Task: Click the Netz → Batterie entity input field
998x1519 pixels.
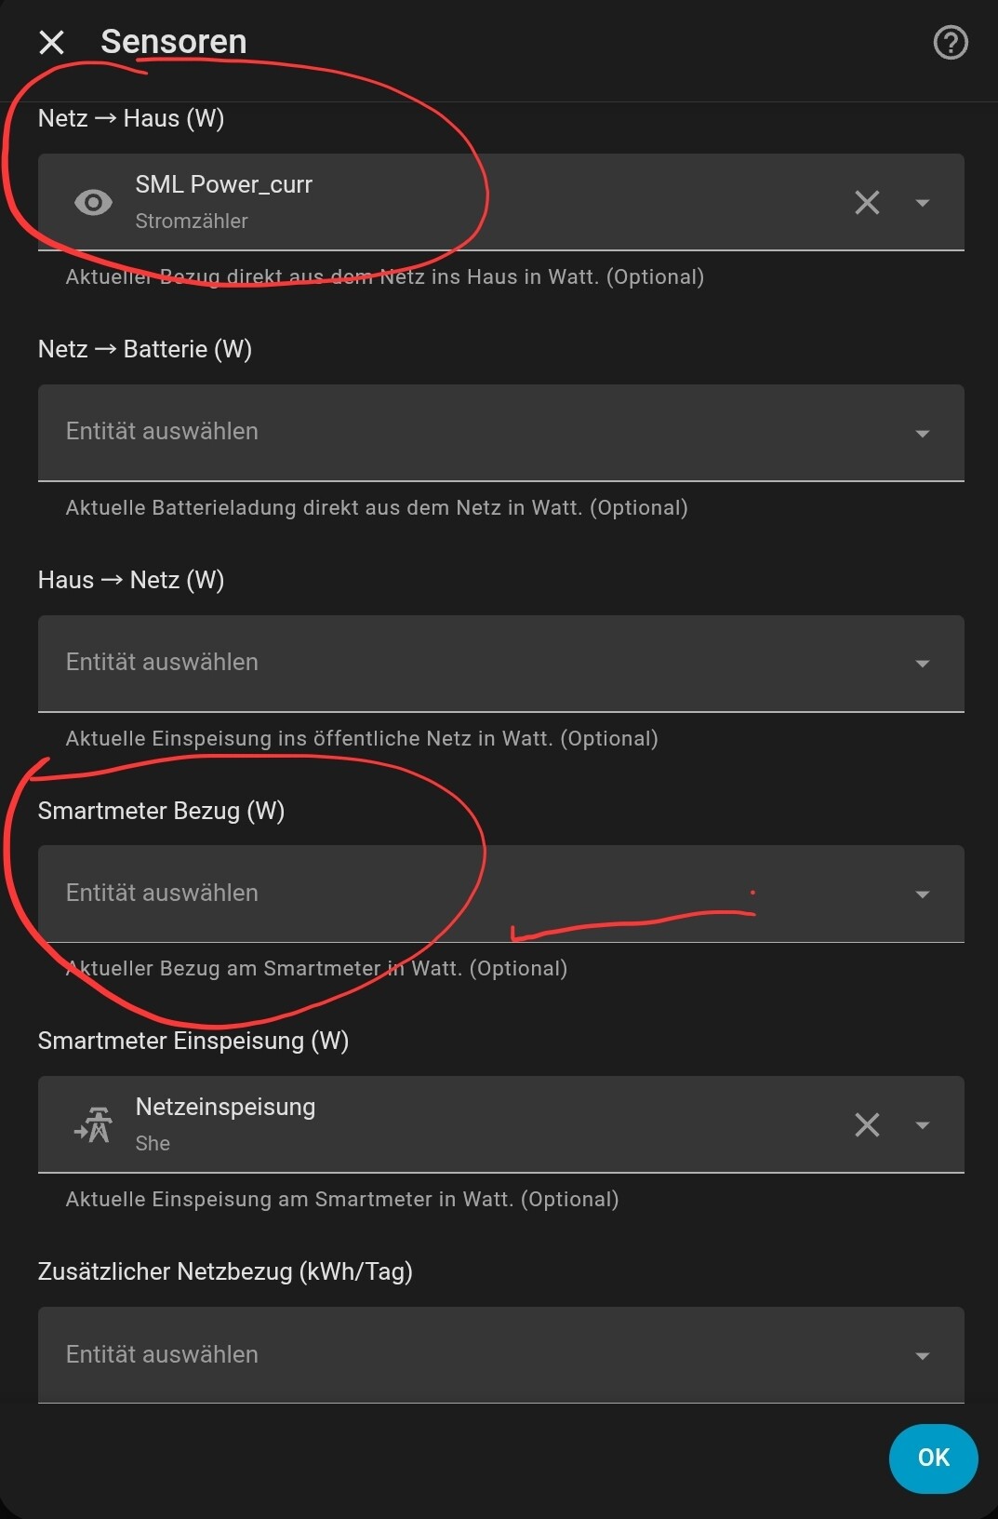Action: coord(500,433)
